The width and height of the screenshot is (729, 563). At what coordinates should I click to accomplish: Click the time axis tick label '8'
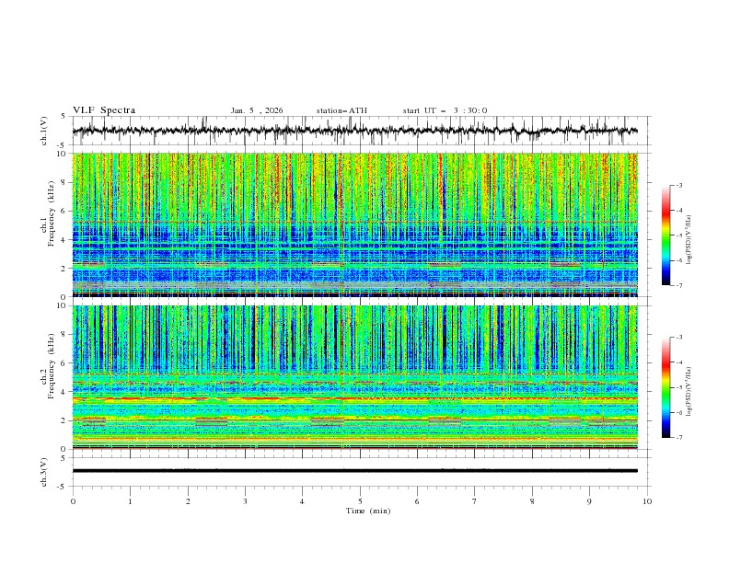(532, 501)
